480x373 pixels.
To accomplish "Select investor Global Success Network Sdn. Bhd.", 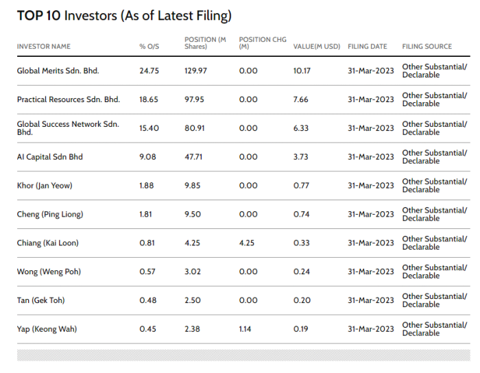I will click(x=68, y=128).
